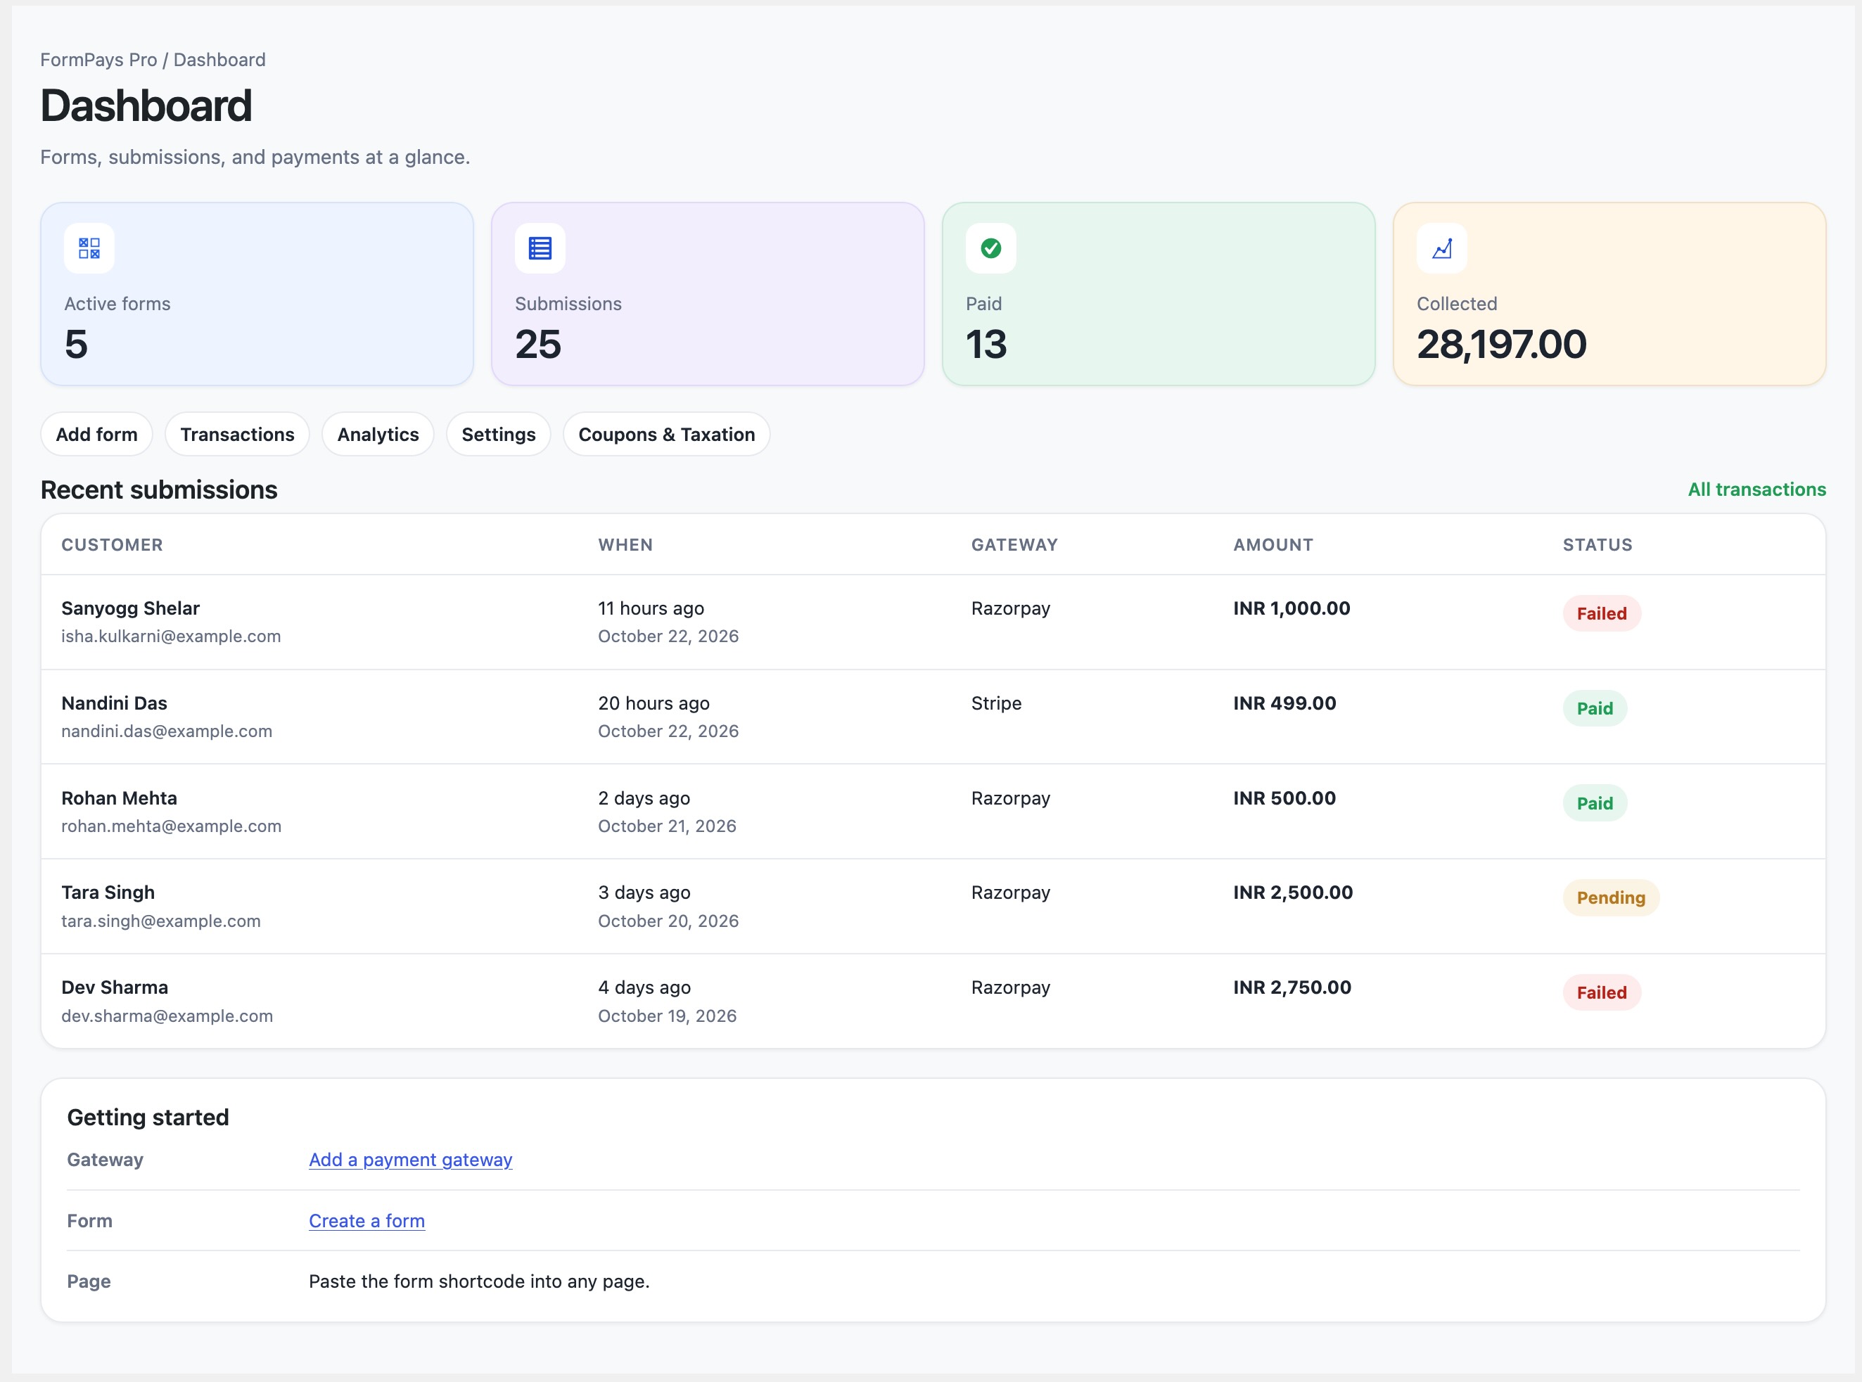1862x1382 pixels.
Task: Click the Paid green checkmark icon
Action: [991, 248]
